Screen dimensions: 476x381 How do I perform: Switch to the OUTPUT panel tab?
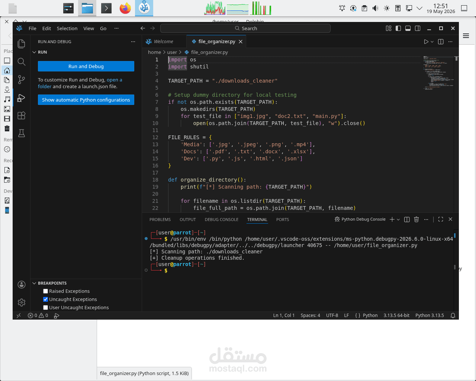point(187,220)
